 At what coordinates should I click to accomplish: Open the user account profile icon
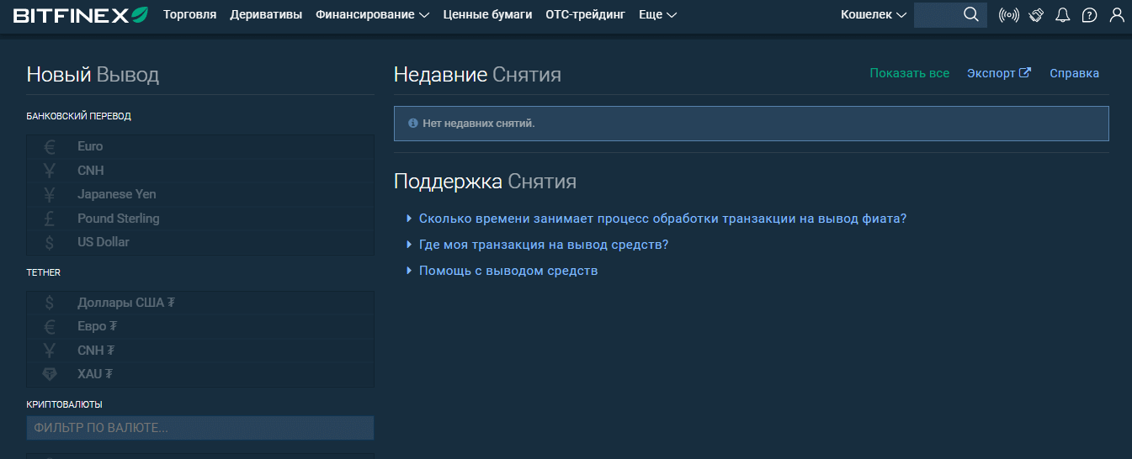(x=1116, y=15)
